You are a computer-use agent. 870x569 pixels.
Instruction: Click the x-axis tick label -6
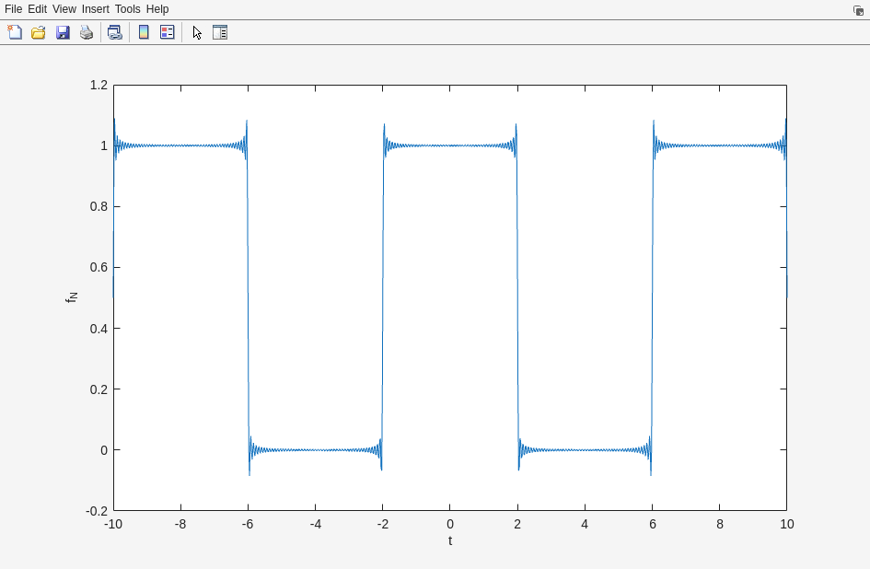tap(248, 524)
